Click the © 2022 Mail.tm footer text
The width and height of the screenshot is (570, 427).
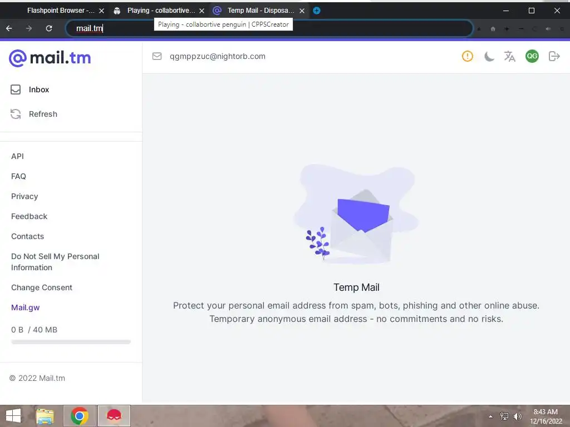coord(37,378)
